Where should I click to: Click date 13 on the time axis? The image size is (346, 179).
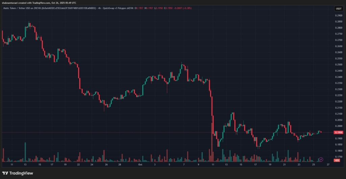tap(26, 165)
